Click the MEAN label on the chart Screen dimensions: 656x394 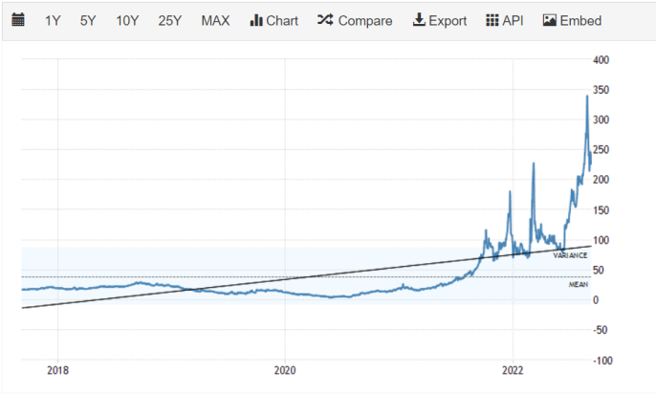[578, 285]
